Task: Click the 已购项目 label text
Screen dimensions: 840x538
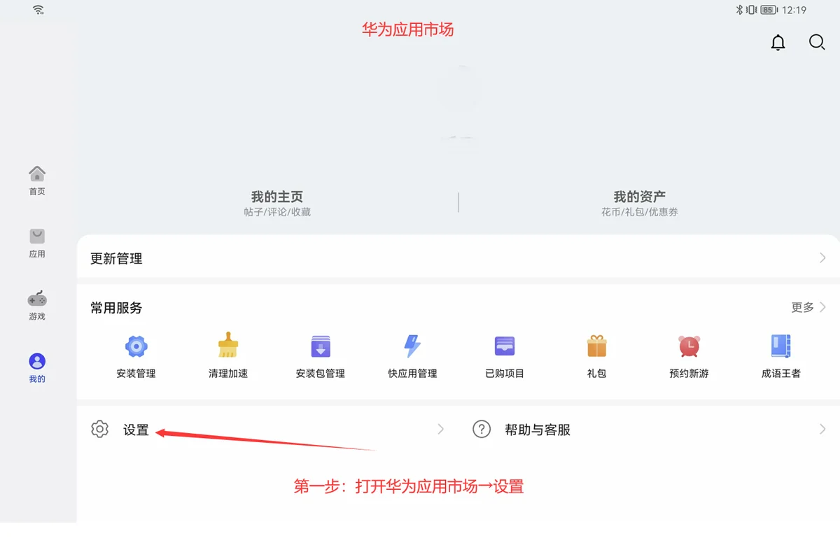Action: pos(505,374)
